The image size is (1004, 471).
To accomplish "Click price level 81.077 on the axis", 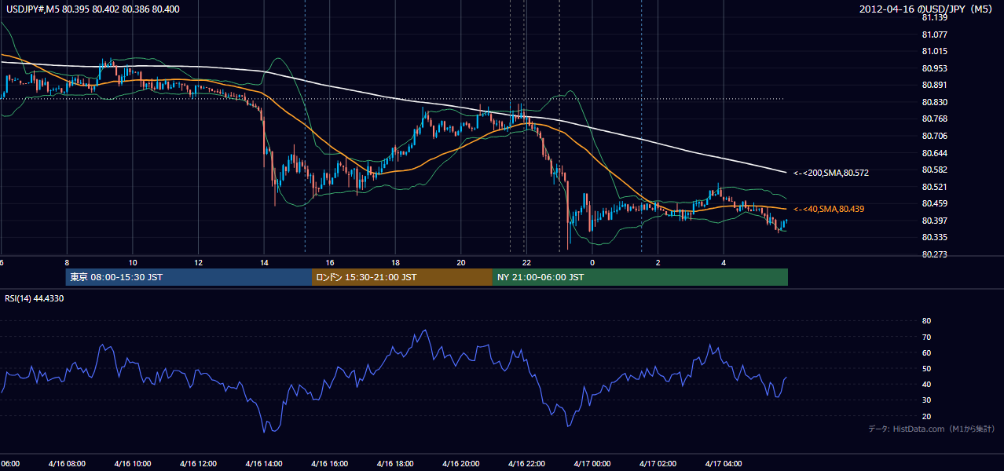I will point(933,35).
